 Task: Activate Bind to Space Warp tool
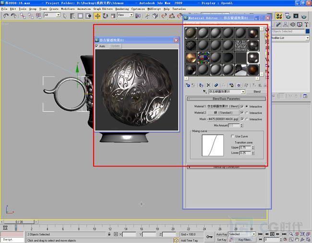38,16
